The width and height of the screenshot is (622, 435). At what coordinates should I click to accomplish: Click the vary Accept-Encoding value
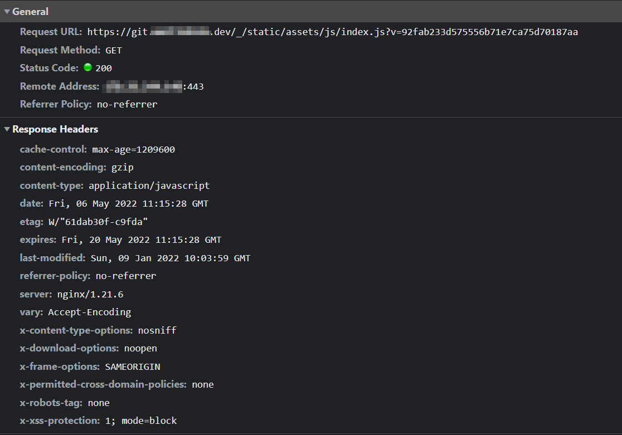point(89,312)
